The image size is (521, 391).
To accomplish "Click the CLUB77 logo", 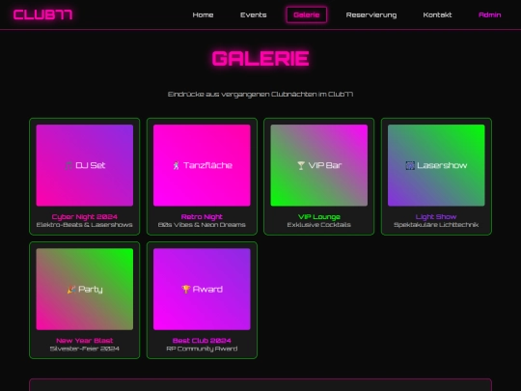I will [x=42, y=14].
